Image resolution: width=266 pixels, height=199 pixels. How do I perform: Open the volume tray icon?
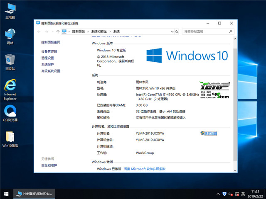(230, 194)
